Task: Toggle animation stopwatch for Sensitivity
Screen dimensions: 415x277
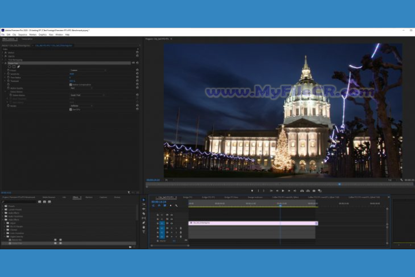Action: point(9,74)
